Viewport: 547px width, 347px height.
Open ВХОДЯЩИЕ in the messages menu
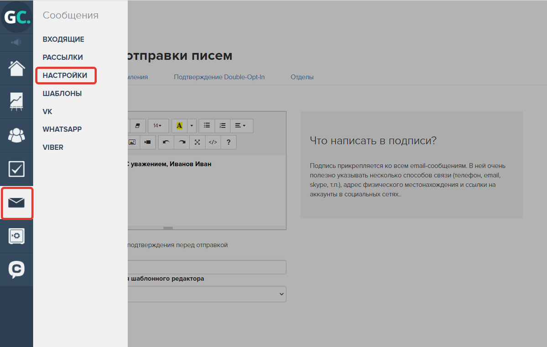(x=63, y=39)
